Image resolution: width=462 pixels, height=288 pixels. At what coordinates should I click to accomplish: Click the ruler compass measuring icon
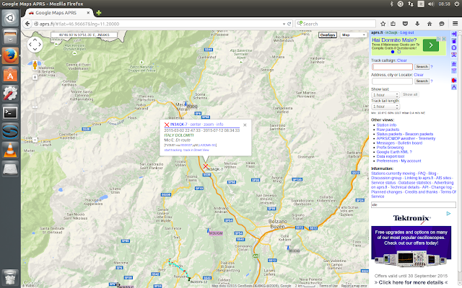point(454,87)
